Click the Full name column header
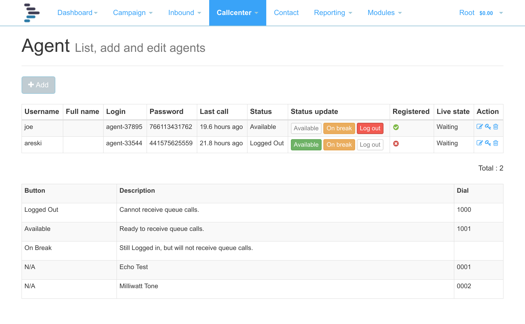Screen dimensions: 525x324 coord(82,112)
